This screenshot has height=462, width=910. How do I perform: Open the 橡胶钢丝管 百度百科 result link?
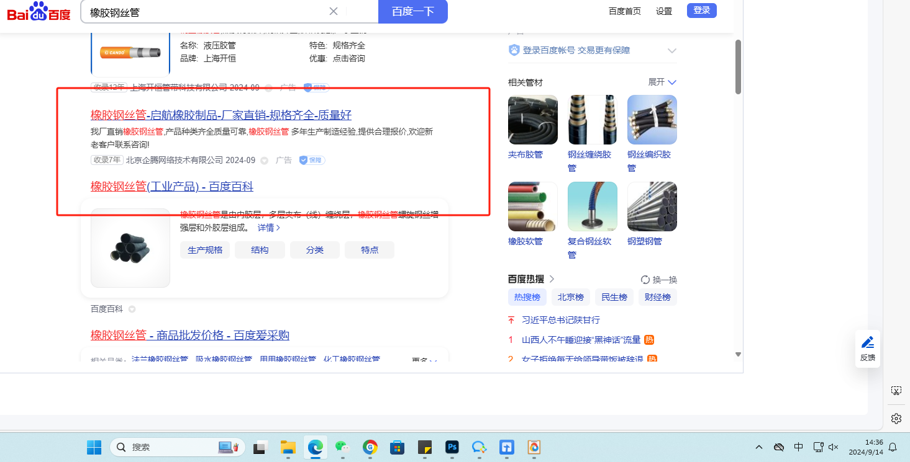click(172, 187)
